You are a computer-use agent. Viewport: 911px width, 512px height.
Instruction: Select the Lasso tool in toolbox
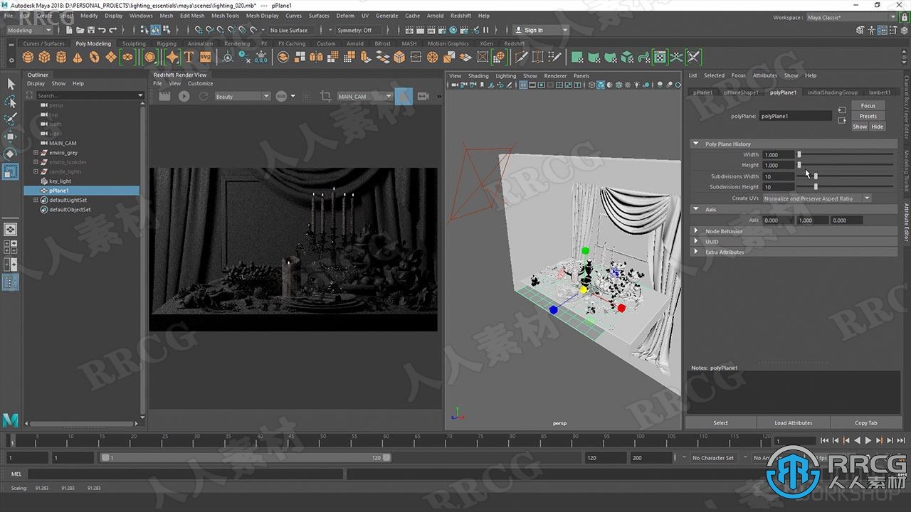pos(11,102)
